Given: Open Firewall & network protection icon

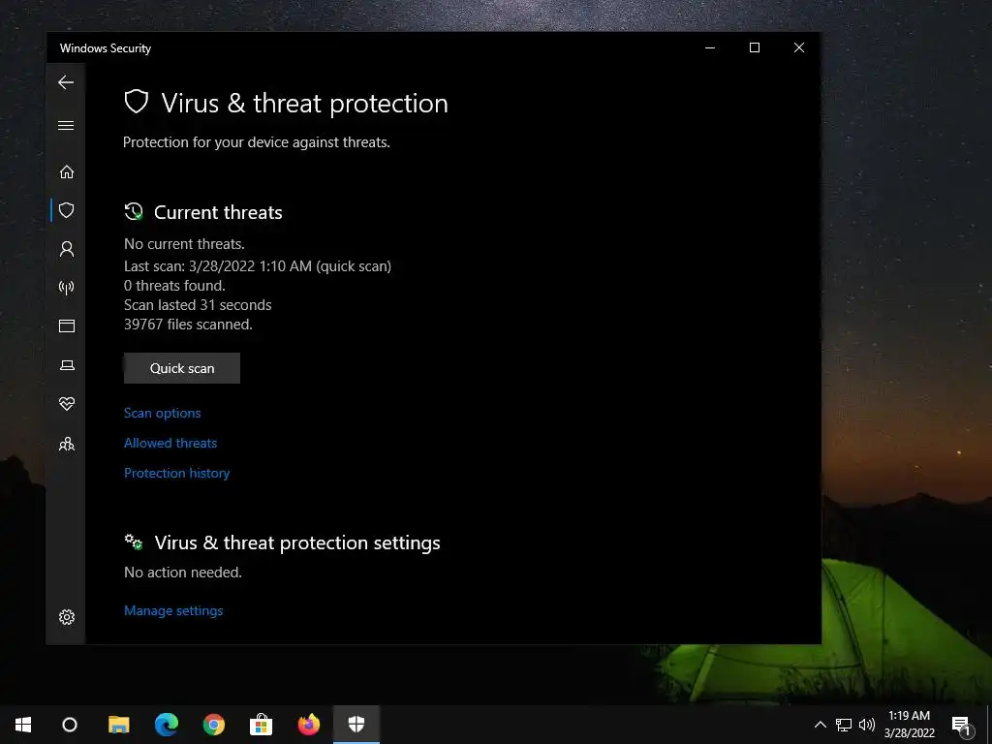Looking at the screenshot, I should tap(67, 288).
